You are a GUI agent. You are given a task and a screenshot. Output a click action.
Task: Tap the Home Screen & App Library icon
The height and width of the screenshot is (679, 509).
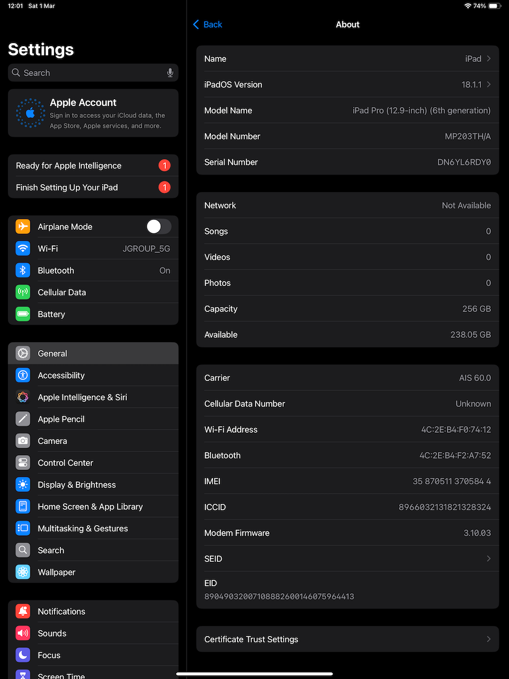click(23, 507)
